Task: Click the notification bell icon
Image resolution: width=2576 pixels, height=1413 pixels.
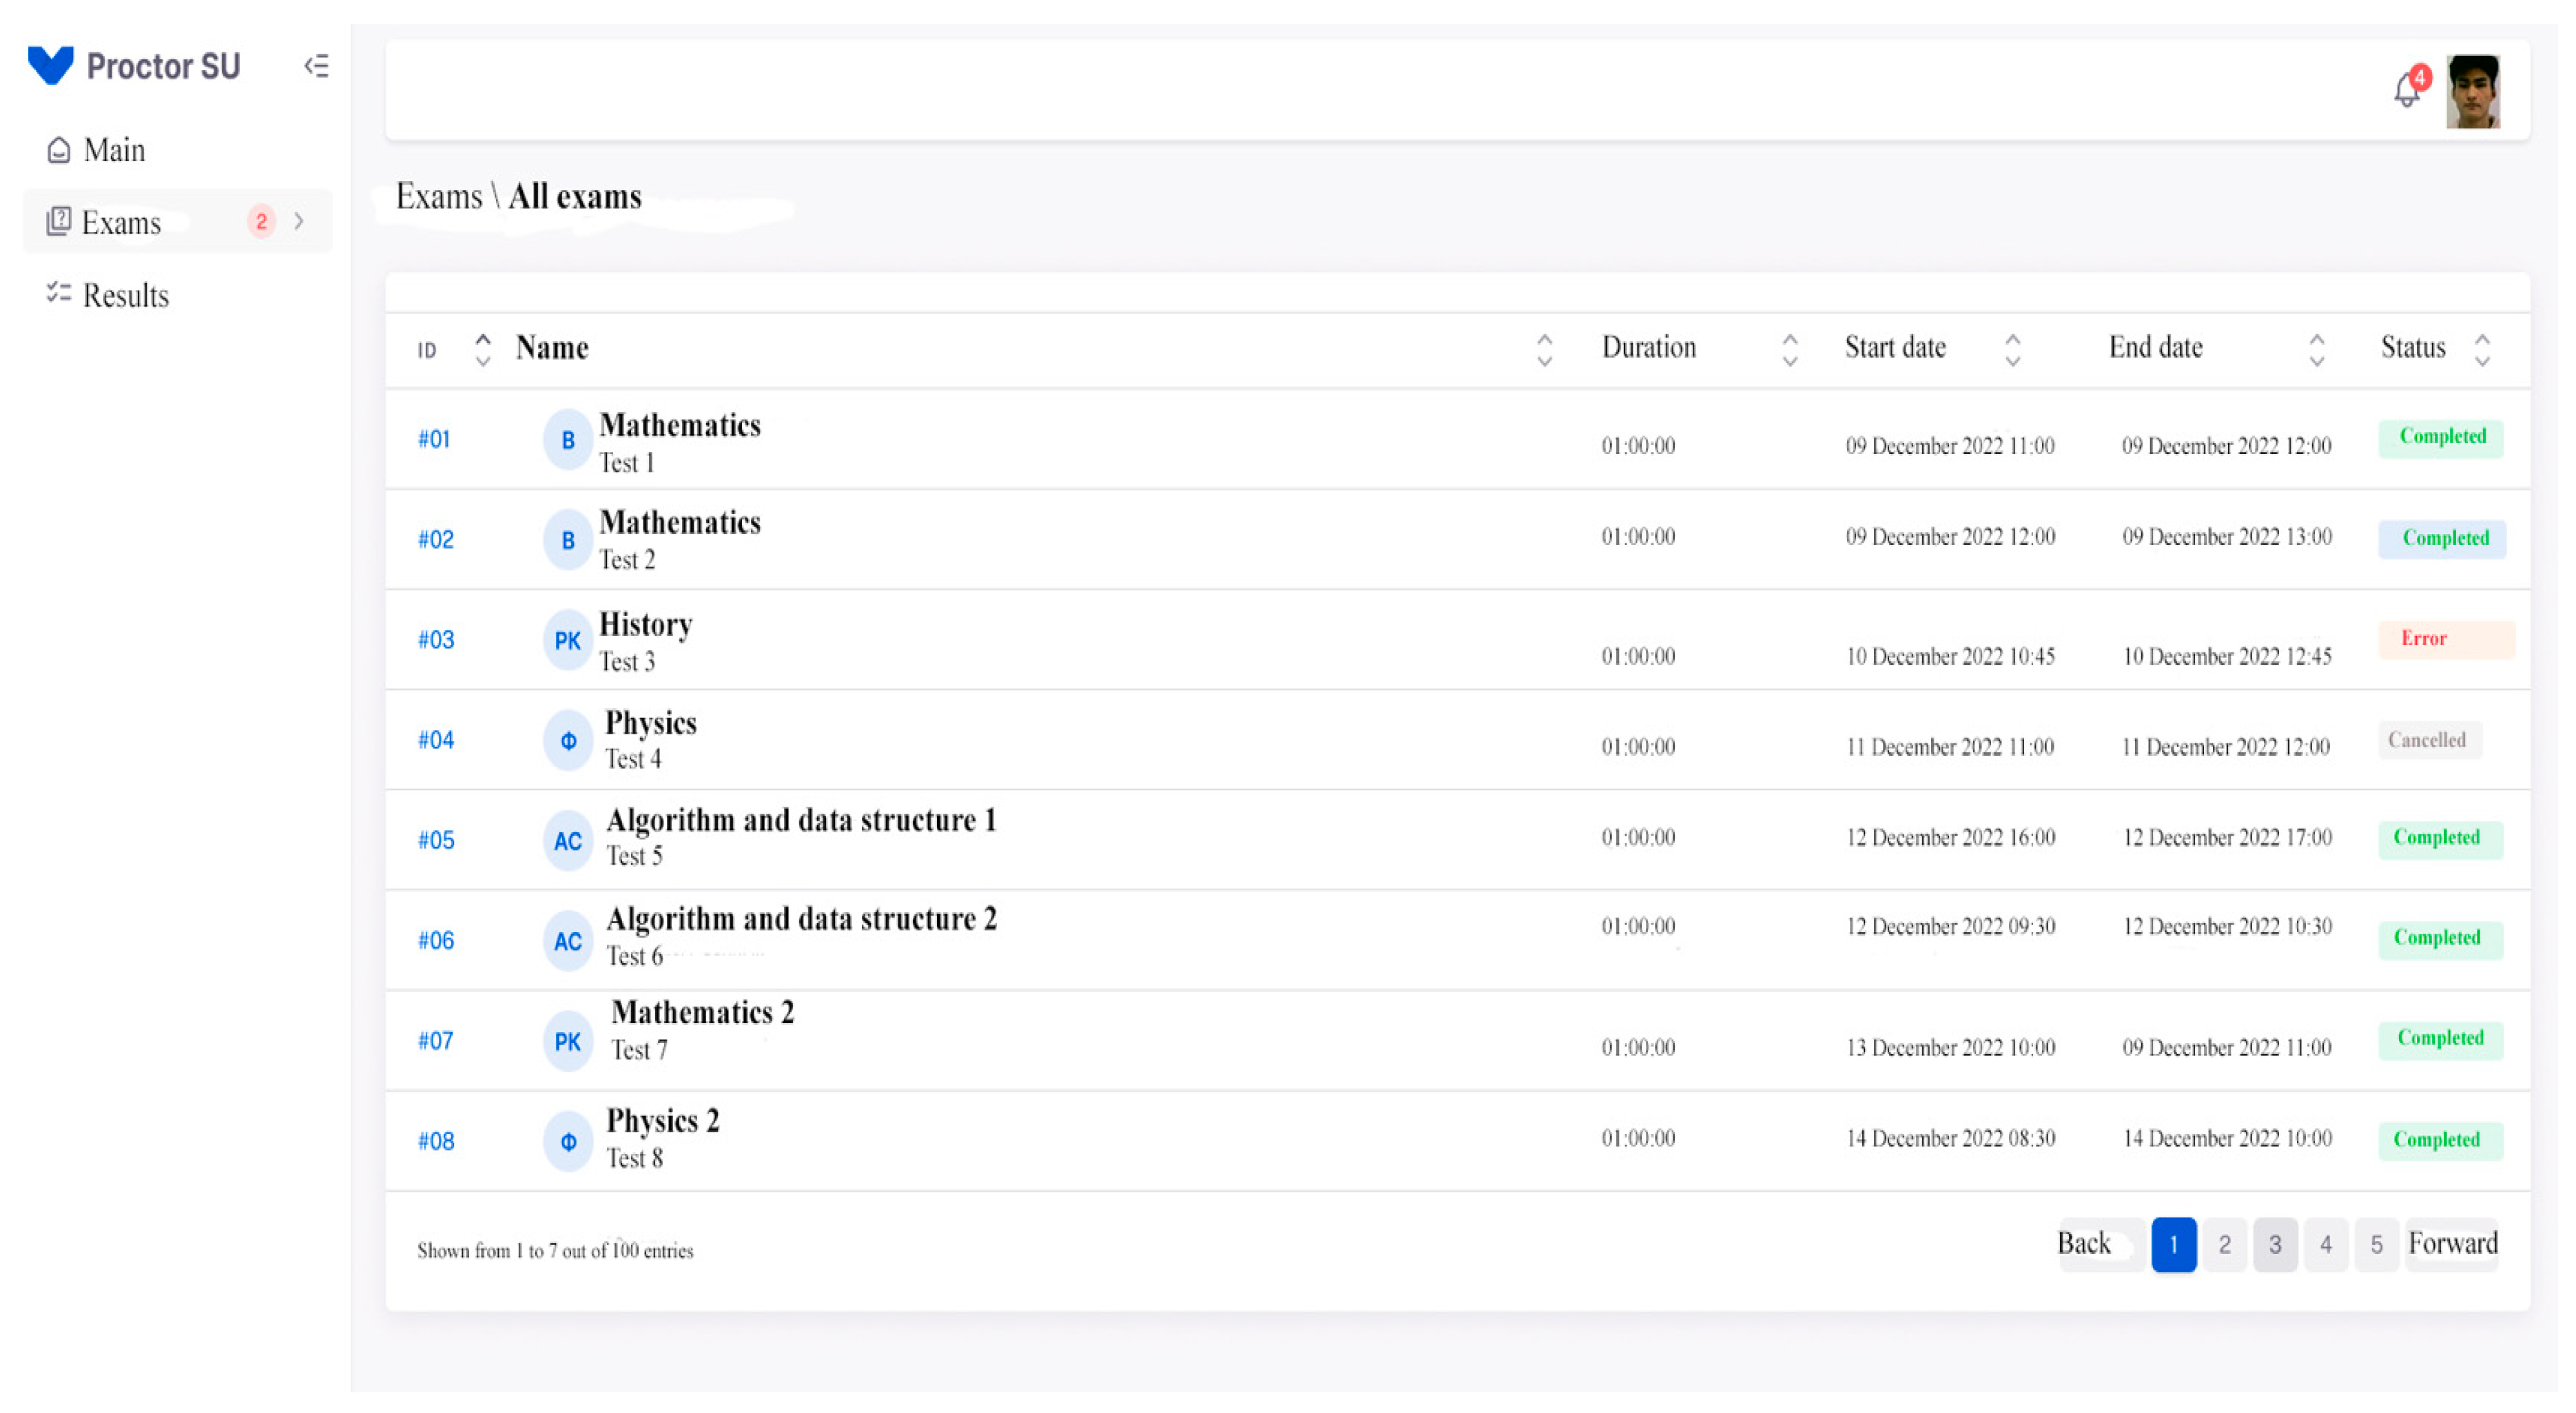Action: click(x=2406, y=91)
